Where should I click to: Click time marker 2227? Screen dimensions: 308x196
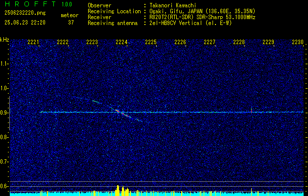210,42
